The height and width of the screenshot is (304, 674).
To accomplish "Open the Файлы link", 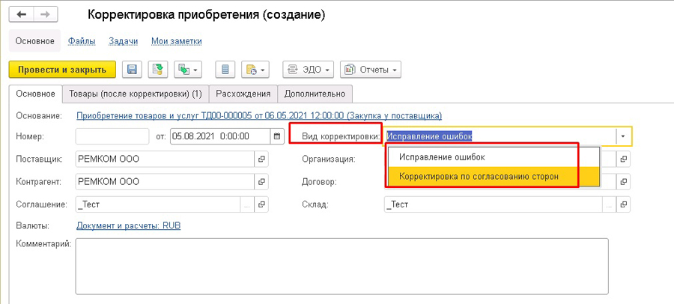I will click(x=81, y=41).
